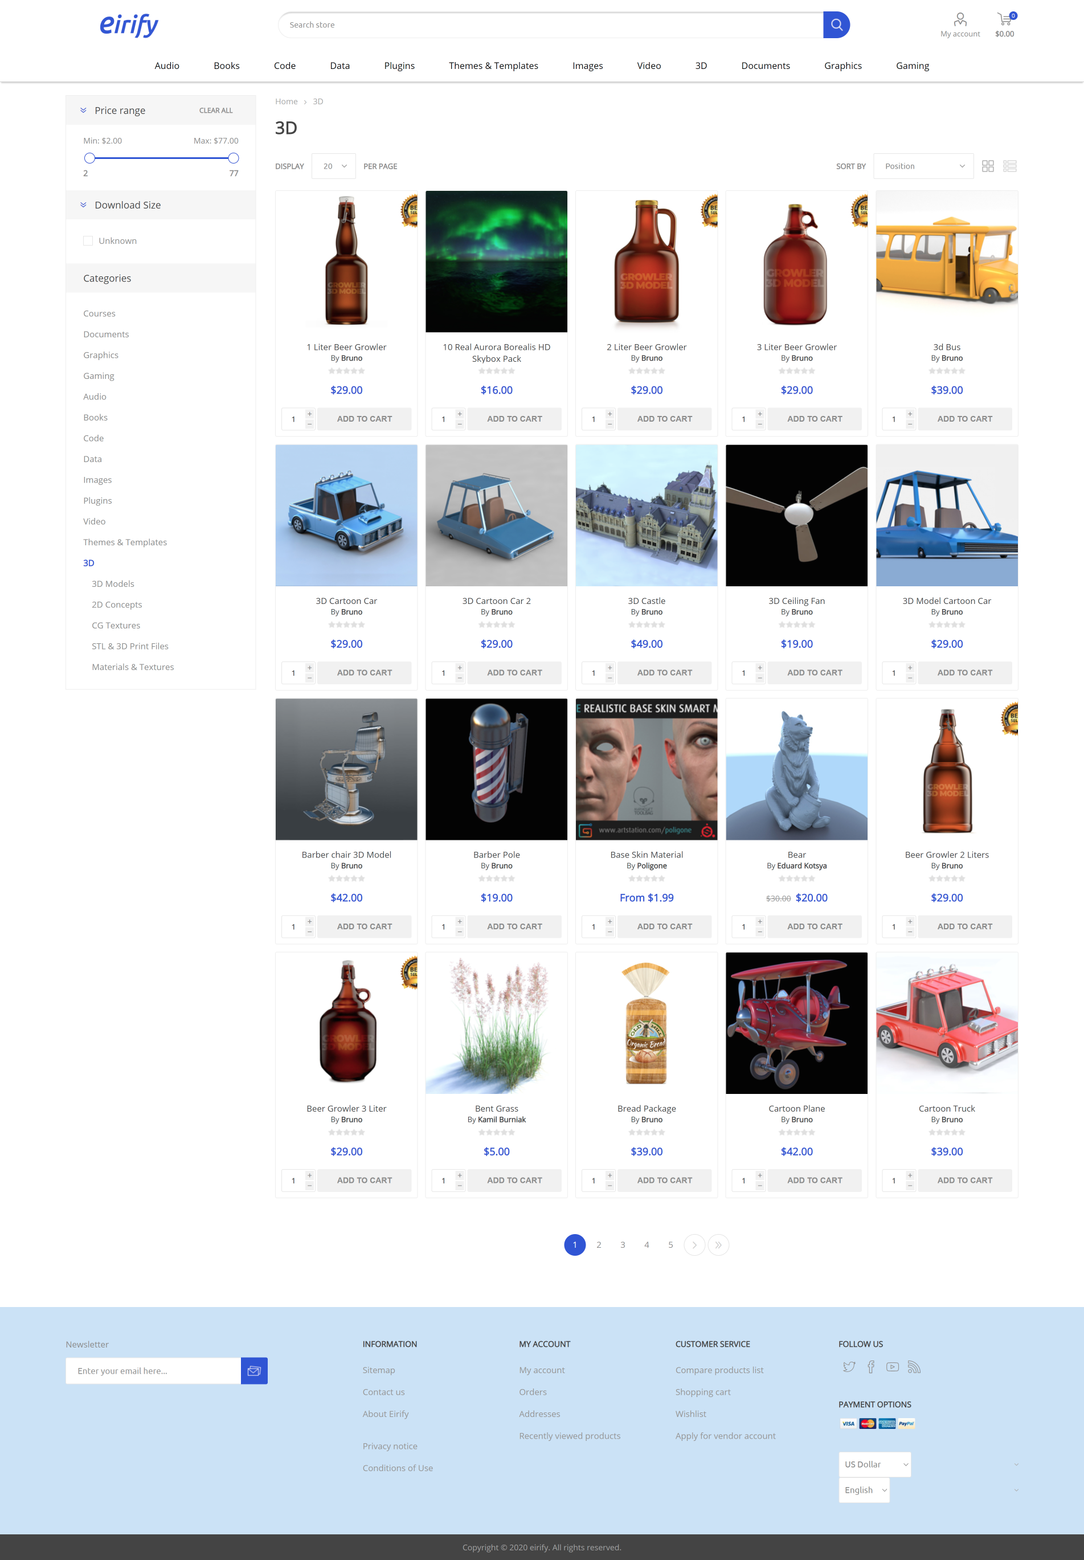Open the Position sort dropdown
Screen dimensions: 1084x1560
(923, 166)
